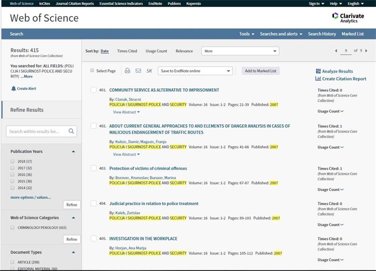Expand Usage Count for record 403

[330, 189]
